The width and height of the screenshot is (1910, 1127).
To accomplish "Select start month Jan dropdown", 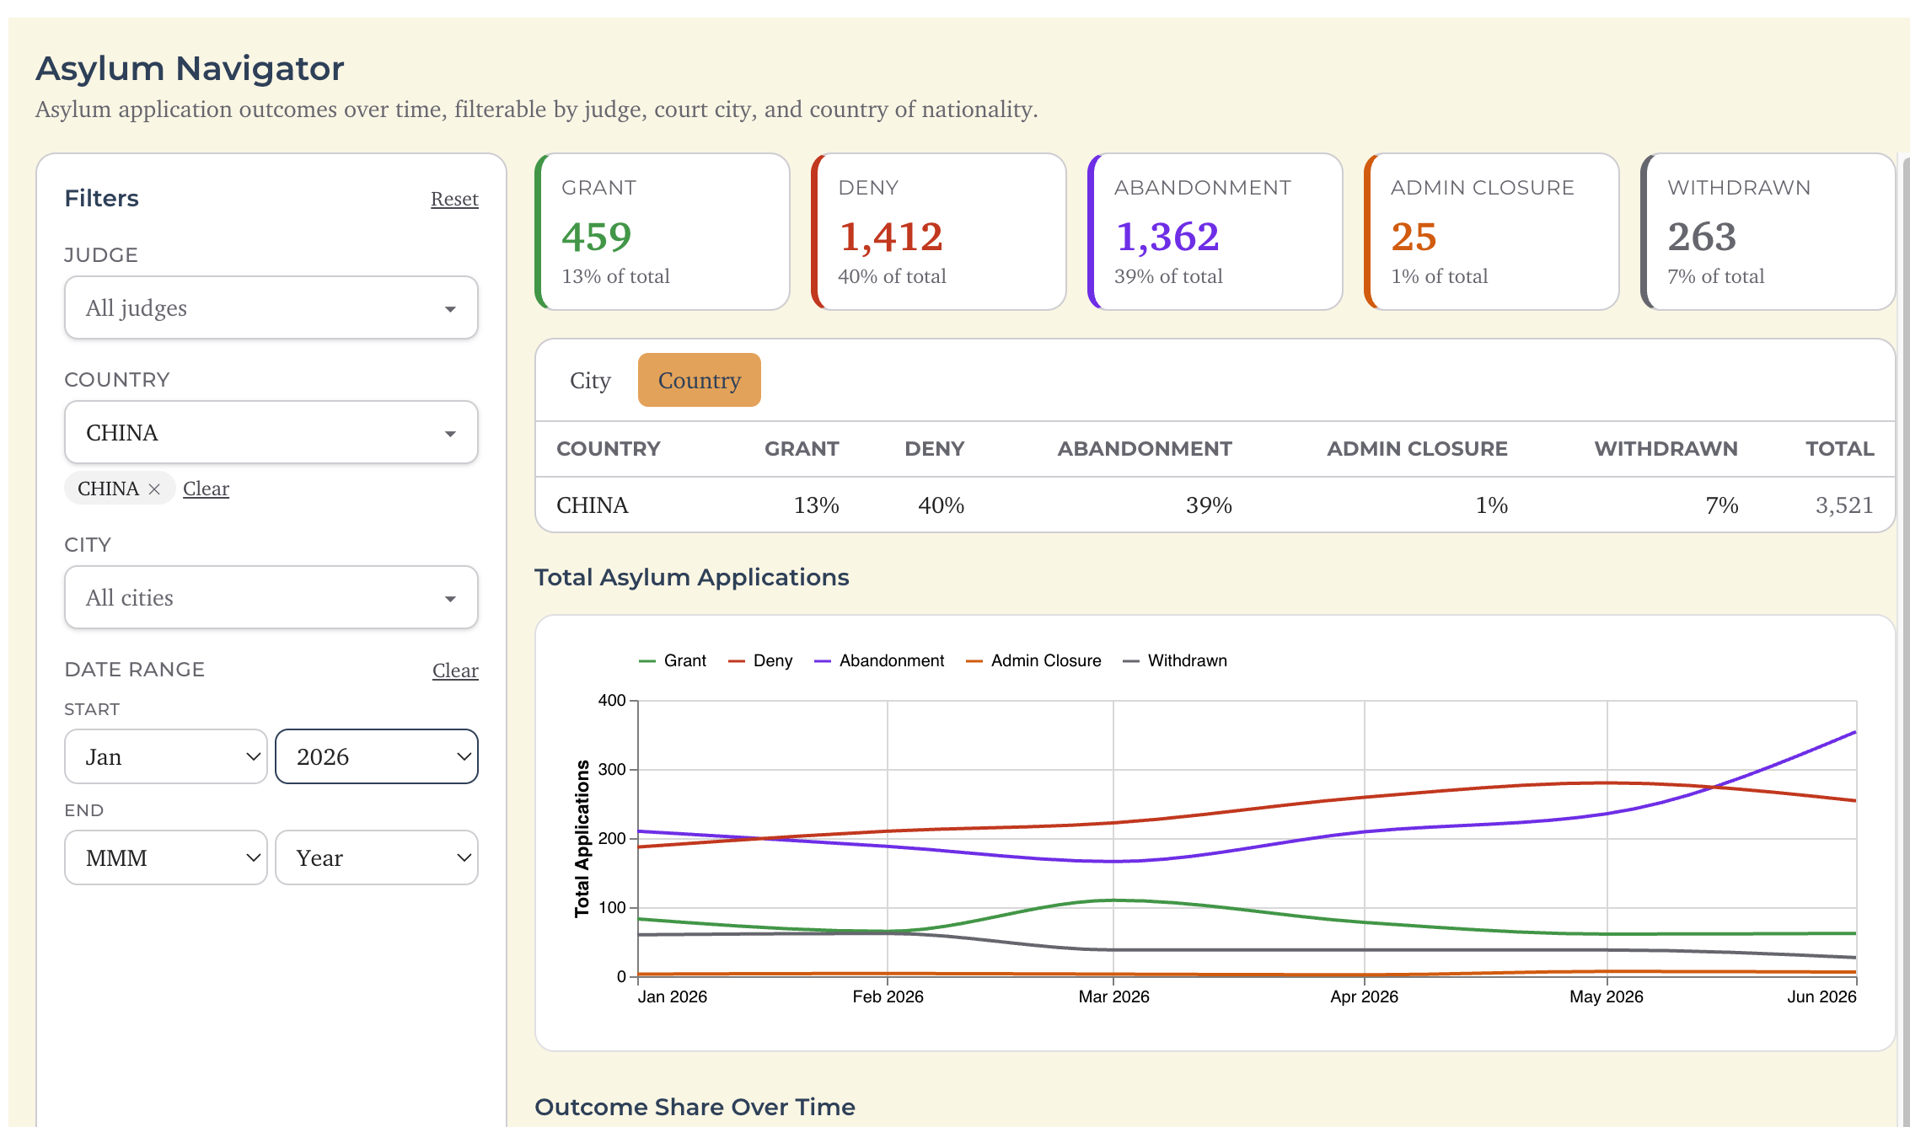I will coord(166,756).
